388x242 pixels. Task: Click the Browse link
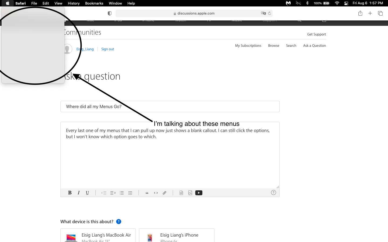tap(274, 46)
